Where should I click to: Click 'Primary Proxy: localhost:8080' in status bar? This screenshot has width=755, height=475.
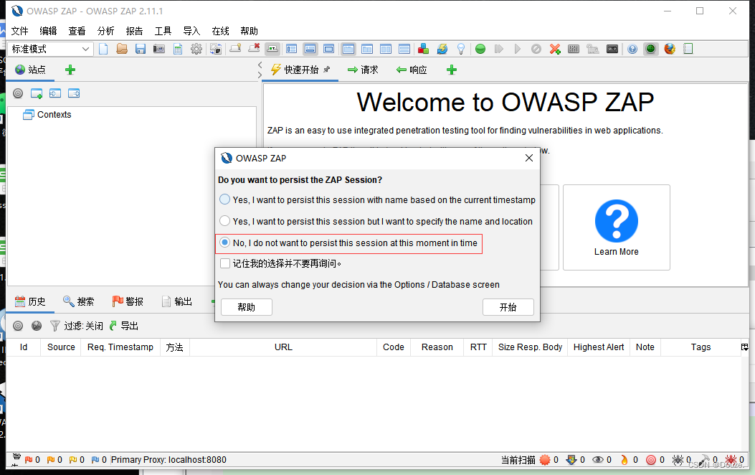tap(168, 460)
